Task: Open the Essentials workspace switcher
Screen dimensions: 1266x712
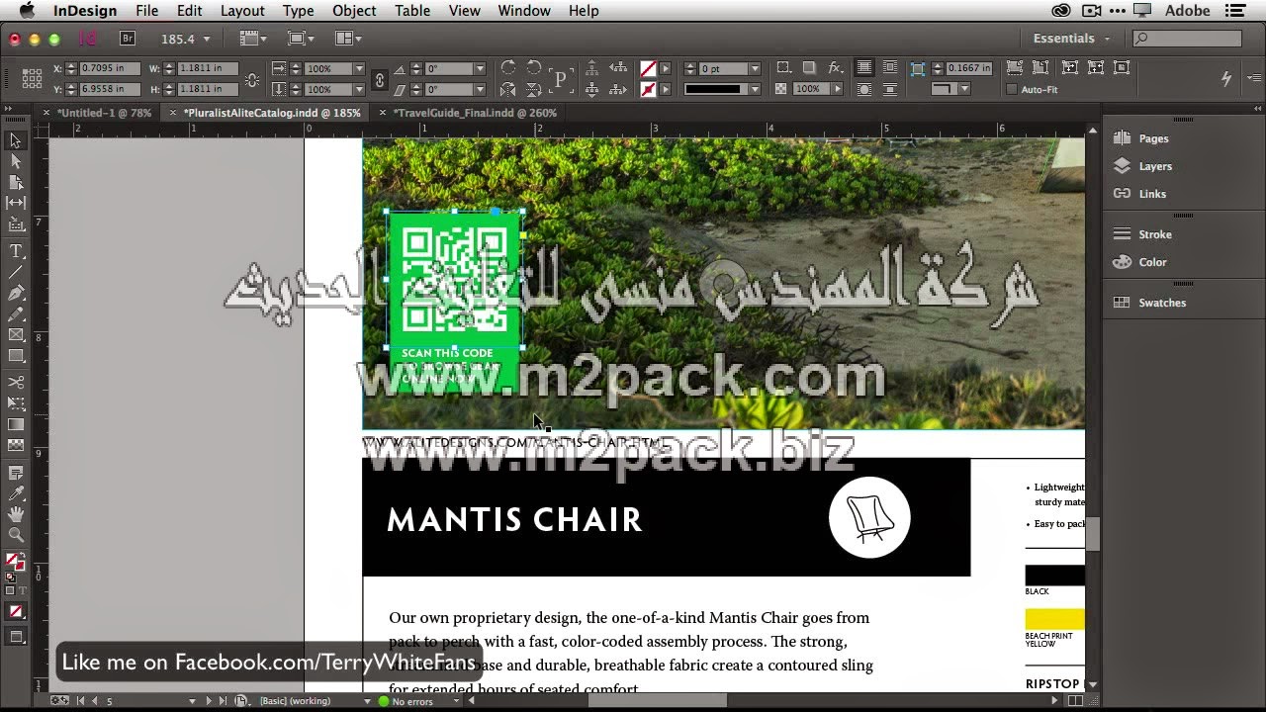Action: click(1070, 39)
